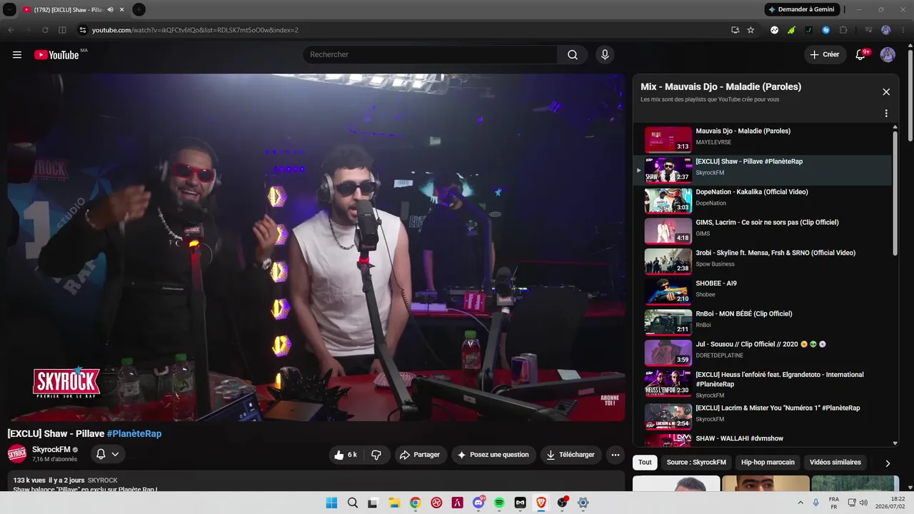
Task: Go to the YouTube home logo
Action: (56, 55)
